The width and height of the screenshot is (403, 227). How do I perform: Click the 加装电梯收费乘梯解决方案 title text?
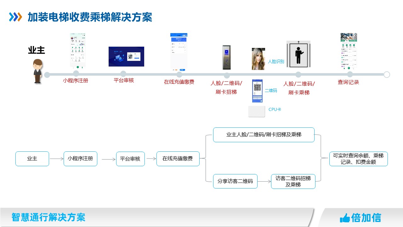click(x=90, y=17)
